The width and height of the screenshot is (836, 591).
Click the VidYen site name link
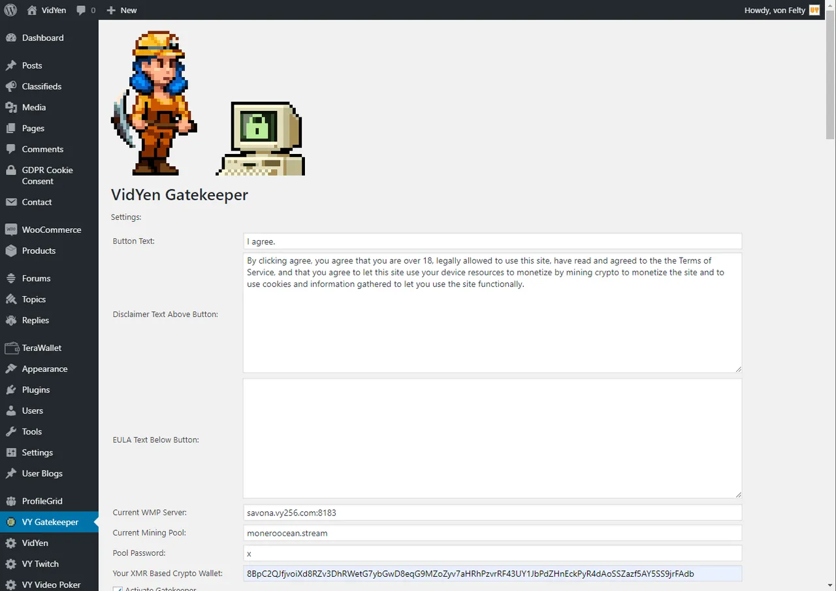click(54, 10)
